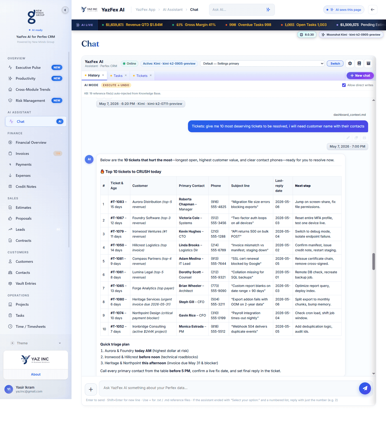The height and width of the screenshot is (422, 386).
Task: Click AI Assistant breadcrumb
Action: (173, 10)
